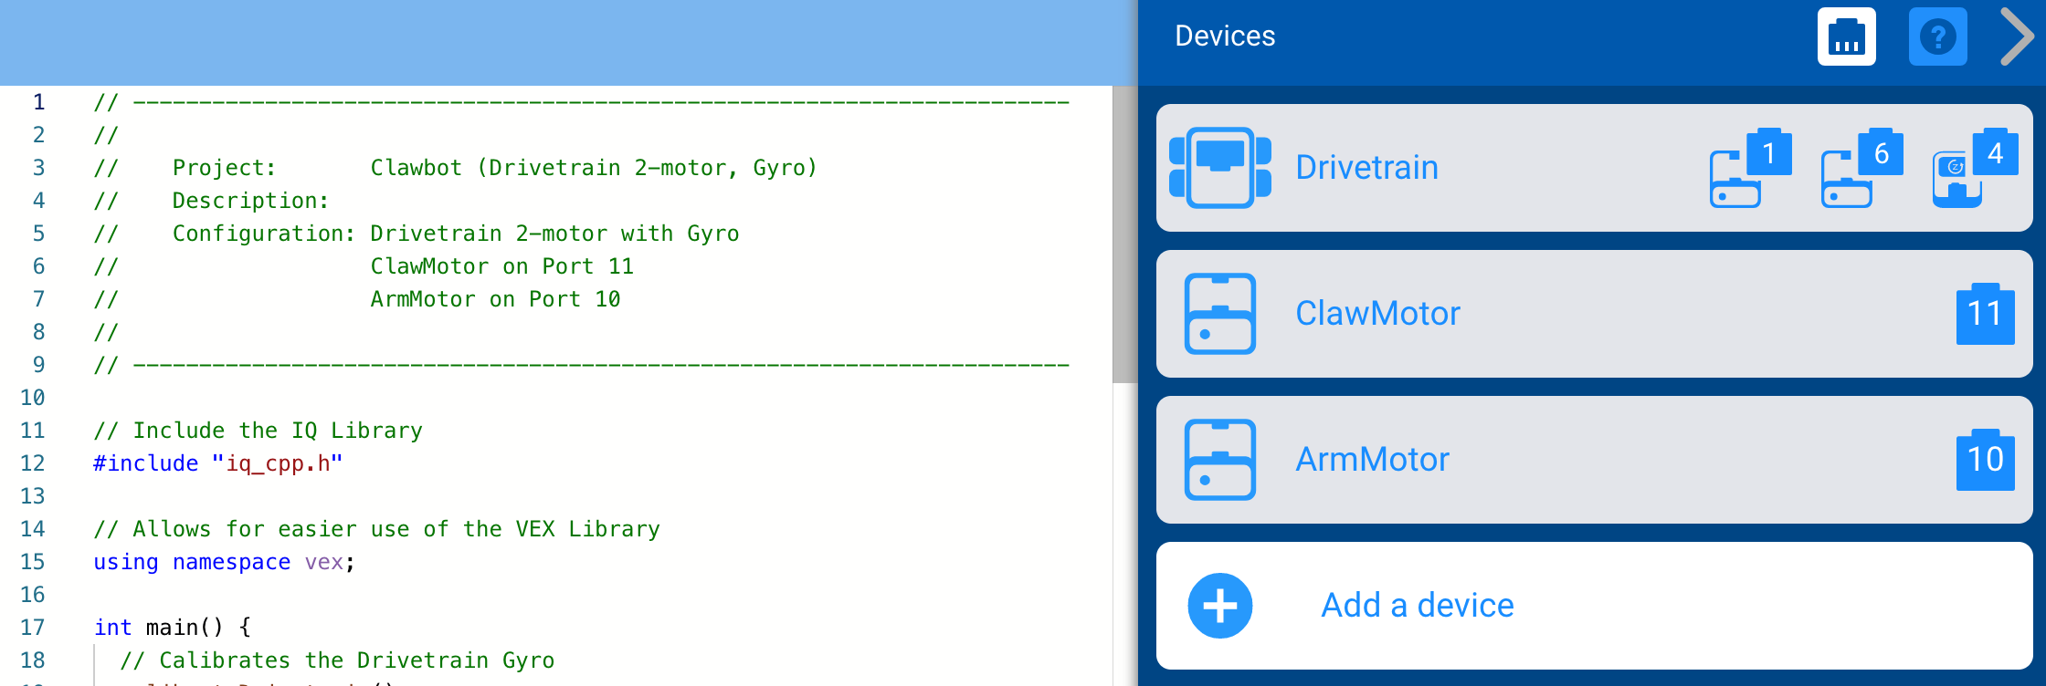
Task: Collapse the Devices panel with chevron arrow
Action: 2016,36
